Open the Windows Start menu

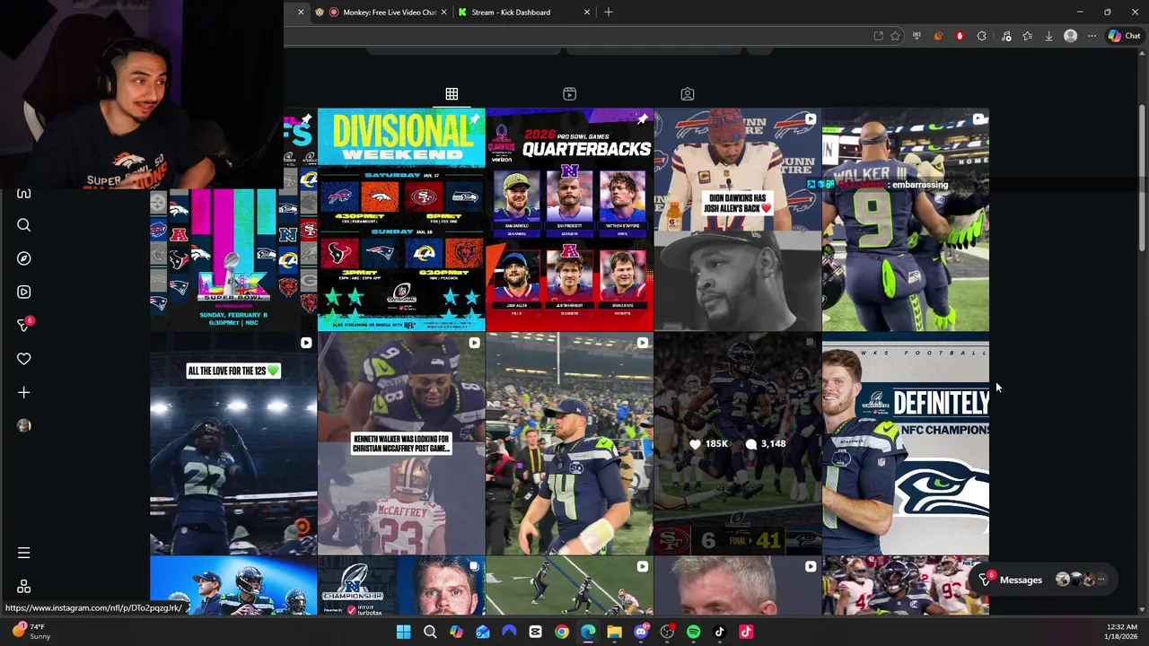[403, 633]
